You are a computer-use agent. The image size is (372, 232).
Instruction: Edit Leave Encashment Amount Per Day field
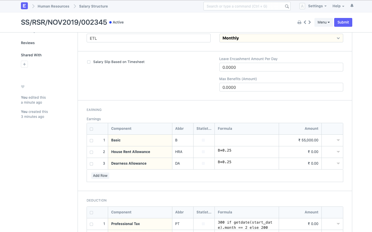coord(281,67)
